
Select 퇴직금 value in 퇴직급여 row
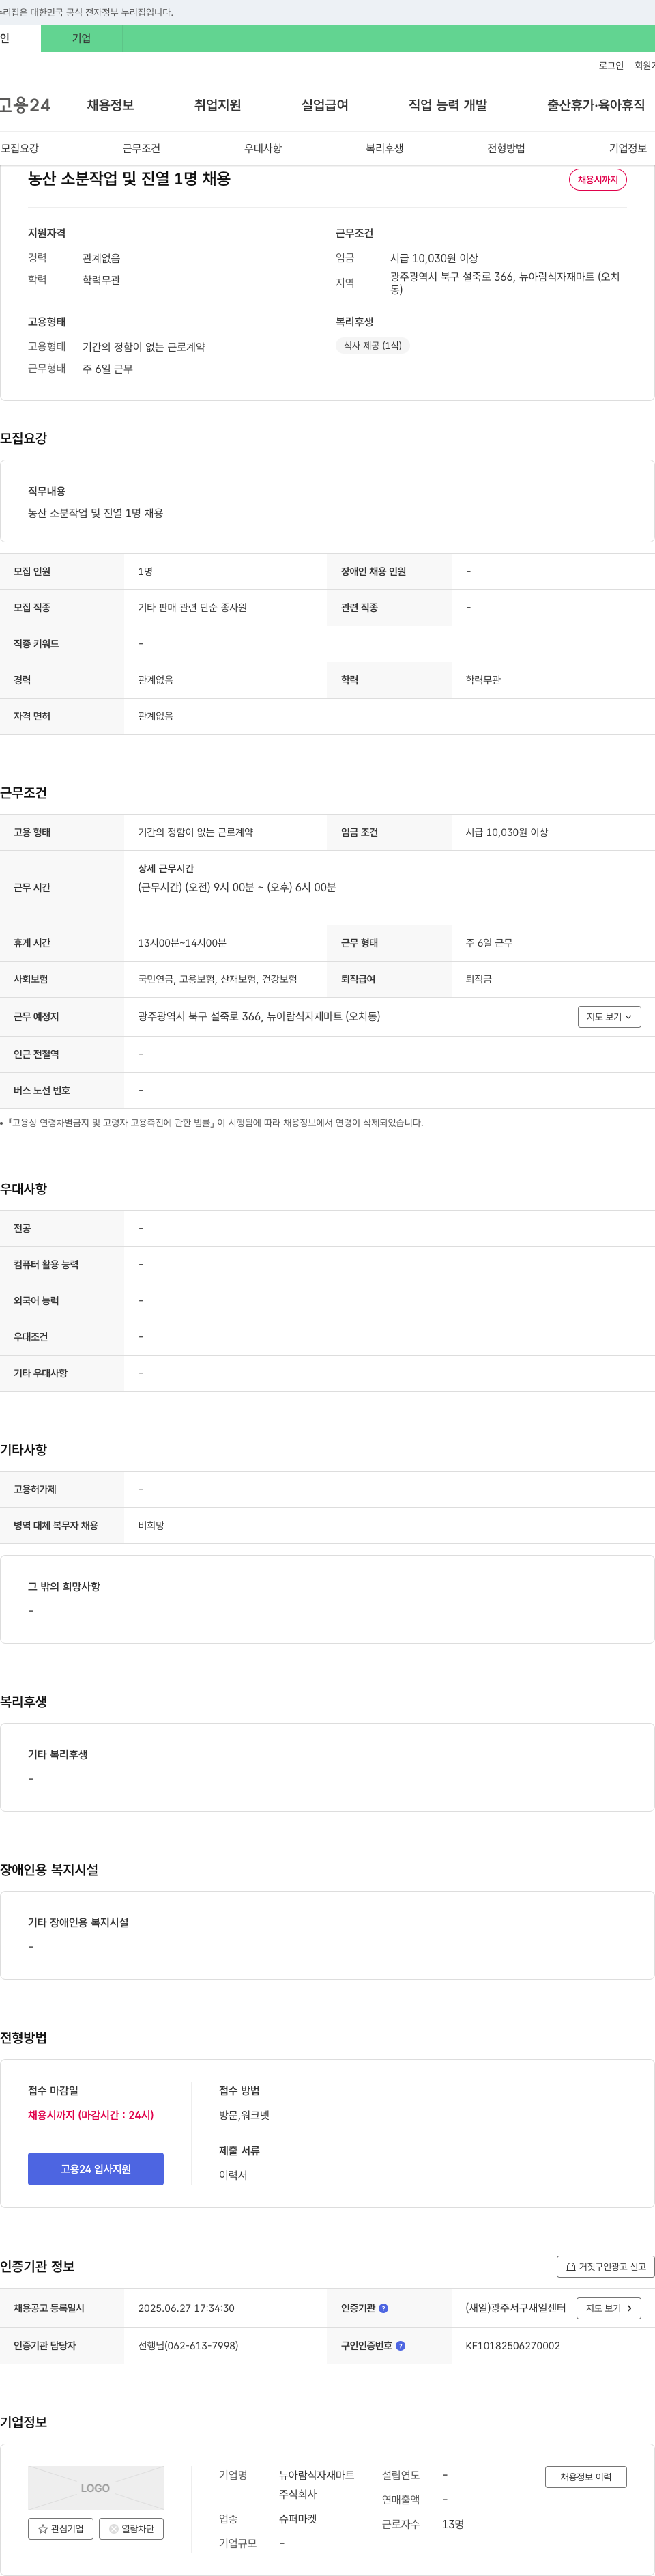[x=478, y=979]
